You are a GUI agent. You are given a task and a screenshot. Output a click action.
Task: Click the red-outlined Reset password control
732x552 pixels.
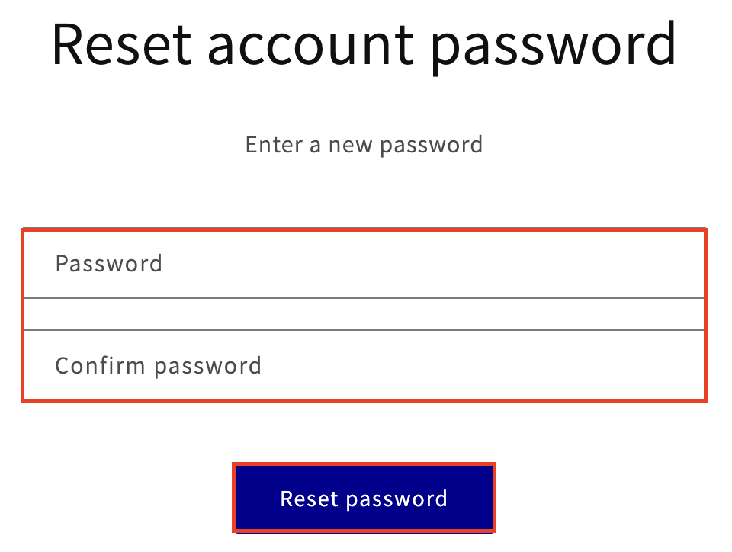[x=364, y=498]
